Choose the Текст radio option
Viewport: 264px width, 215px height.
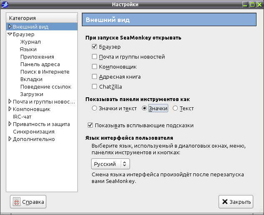coord(175,108)
